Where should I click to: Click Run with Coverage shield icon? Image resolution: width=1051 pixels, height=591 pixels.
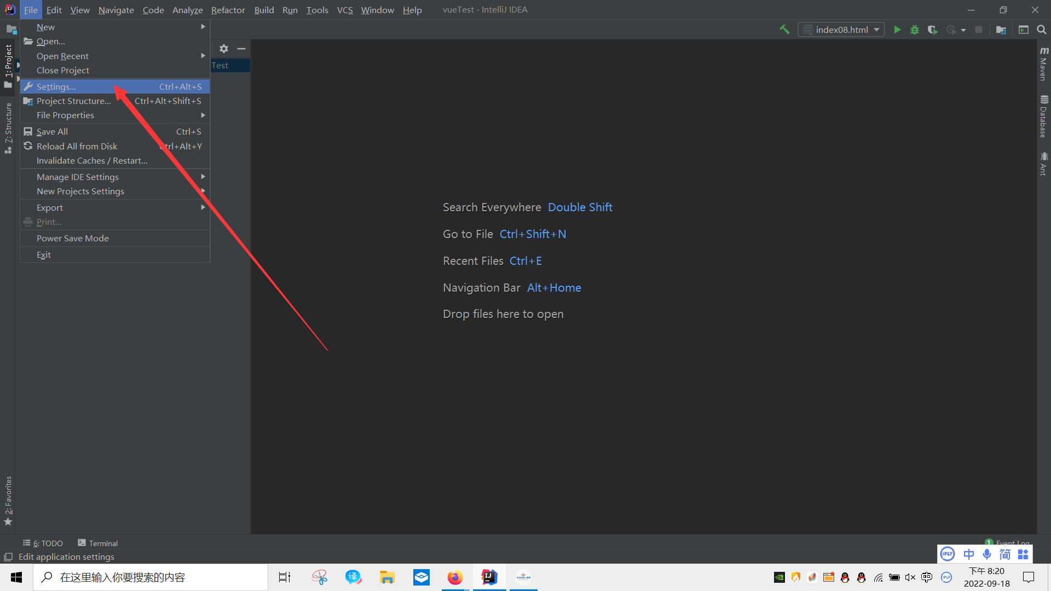pos(932,30)
